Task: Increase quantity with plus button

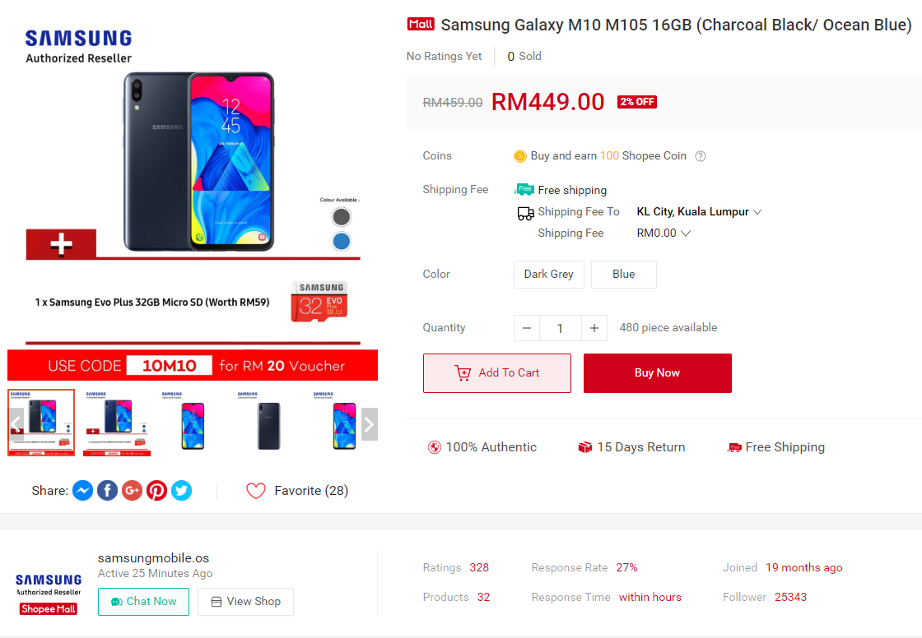Action: point(594,328)
